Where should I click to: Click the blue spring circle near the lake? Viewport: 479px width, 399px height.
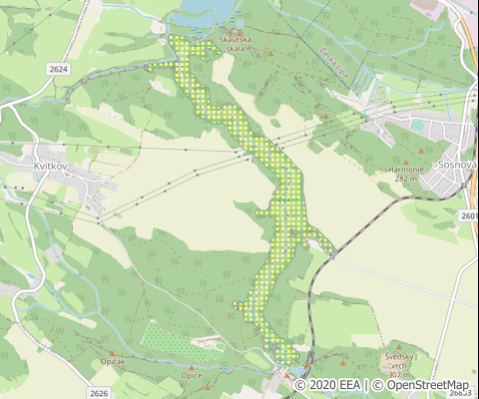239,24
